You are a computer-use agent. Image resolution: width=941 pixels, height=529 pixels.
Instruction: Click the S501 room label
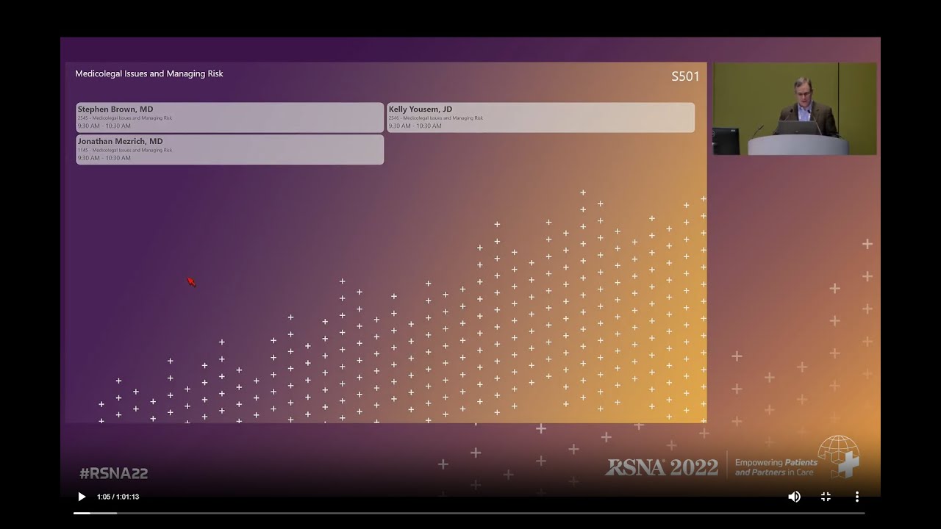(685, 76)
